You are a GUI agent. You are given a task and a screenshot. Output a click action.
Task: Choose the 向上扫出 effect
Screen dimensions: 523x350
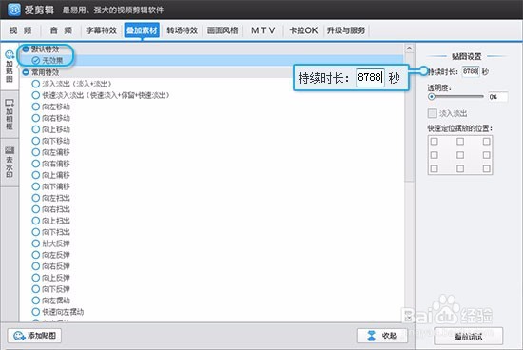click(51, 221)
